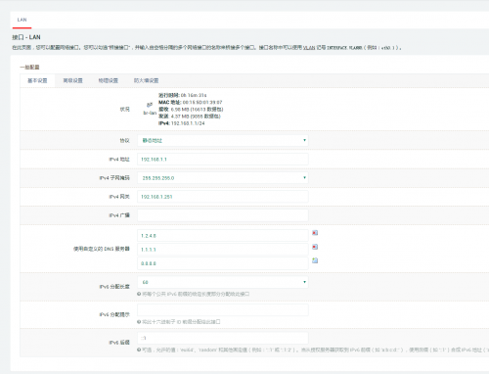This screenshot has height=374, width=489.
Task: Click help icon below IPv6 分配长度 dropdown
Action: tap(139, 294)
